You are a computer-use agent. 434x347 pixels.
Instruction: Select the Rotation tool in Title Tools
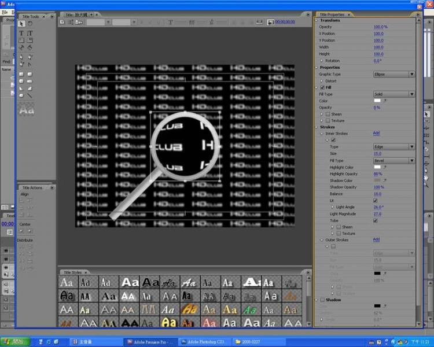(x=30, y=24)
